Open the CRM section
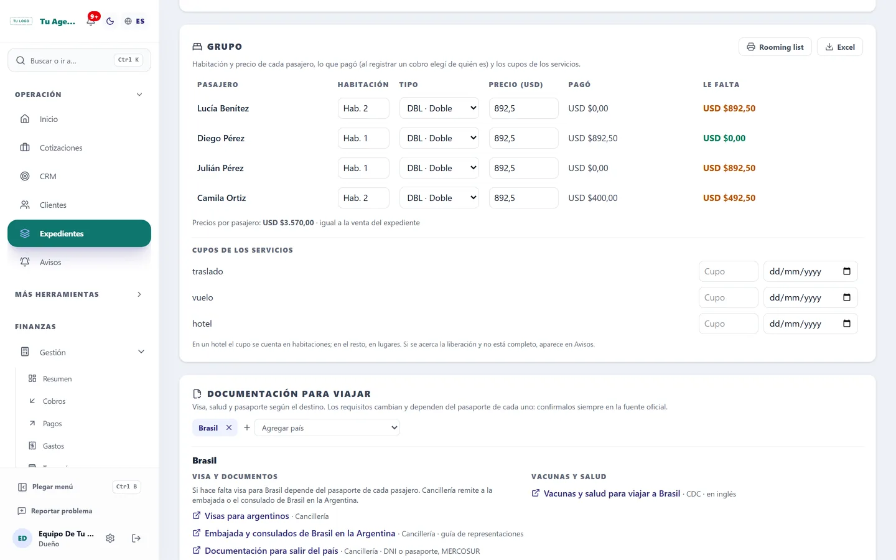Image resolution: width=896 pixels, height=560 pixels. click(x=79, y=176)
